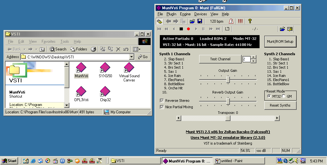Click the Delete X icon in Explorer toolbar
Image resolution: width=327 pixels, height=165 pixels.
tap(118, 49)
